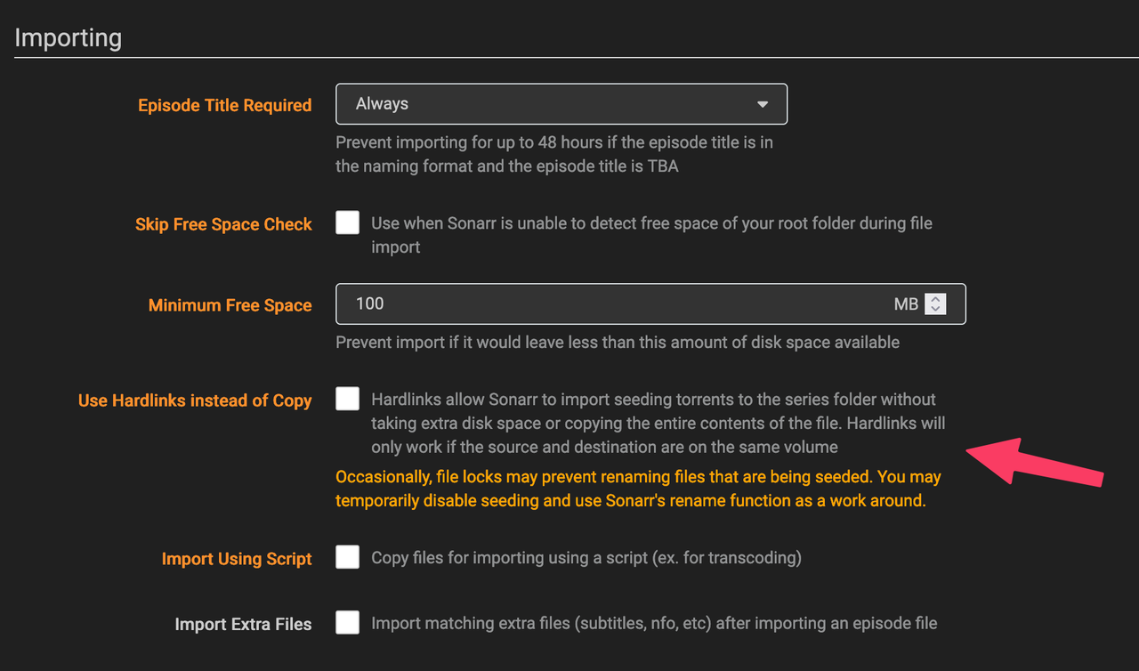Tick the Use Hardlinks instead of Copy checkbox

click(x=347, y=399)
